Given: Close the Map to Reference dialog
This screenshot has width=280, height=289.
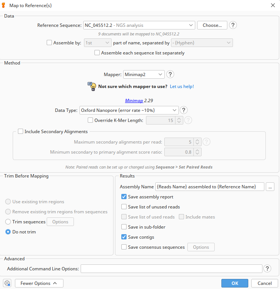Looking at the screenshot, I should click(x=273, y=5).
